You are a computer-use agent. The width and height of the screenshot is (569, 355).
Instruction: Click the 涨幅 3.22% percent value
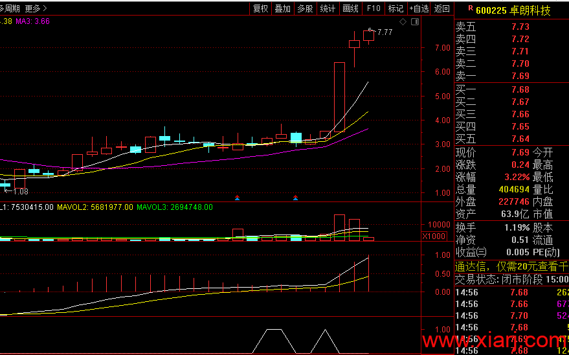tap(517, 177)
